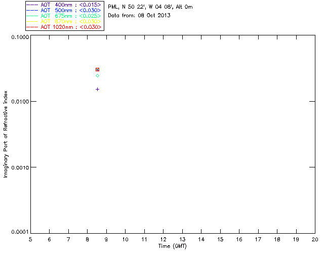The width and height of the screenshot is (324, 259).
Task: Click the station text PML, N 50 22', W 04 08'
Action: coord(141,7)
